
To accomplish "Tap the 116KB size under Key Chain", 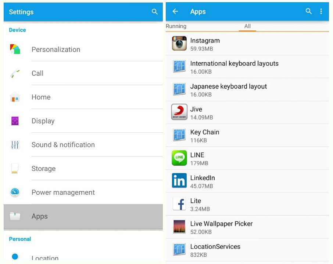I will pos(198,140).
